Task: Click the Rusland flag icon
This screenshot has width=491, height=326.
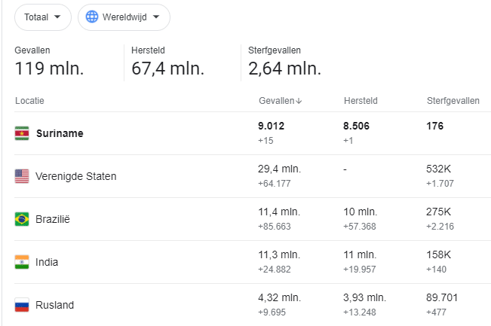Action: click(22, 305)
